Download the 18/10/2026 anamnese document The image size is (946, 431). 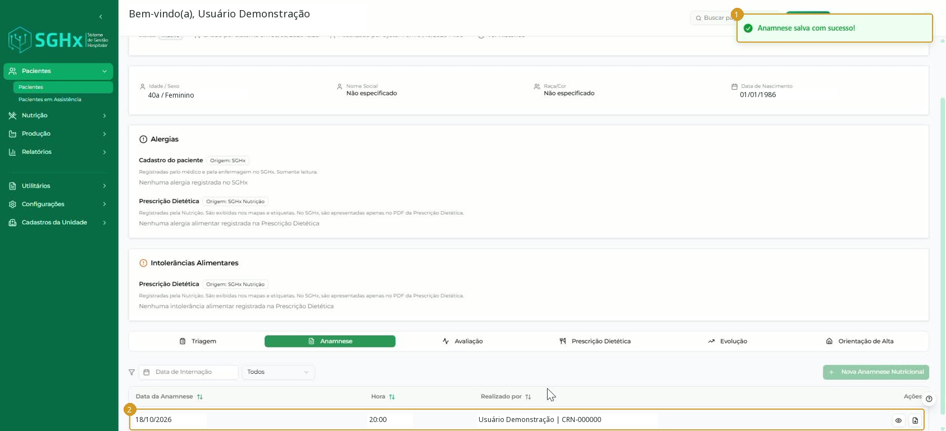pos(915,420)
